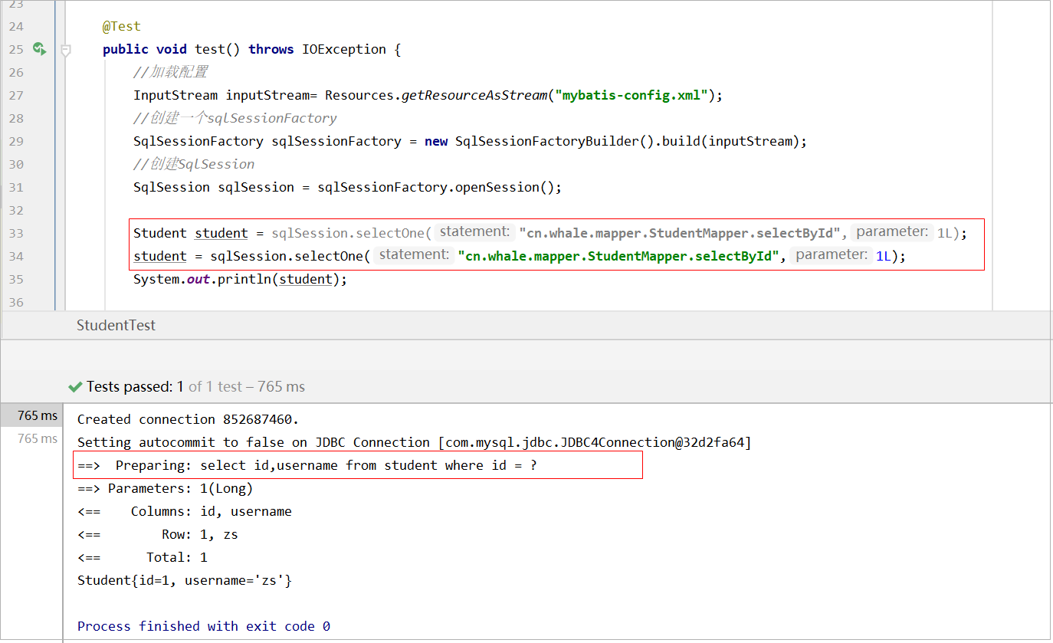Click the parameter: hint on line 34
The height and width of the screenshot is (643, 1053).
pyautogui.click(x=832, y=255)
